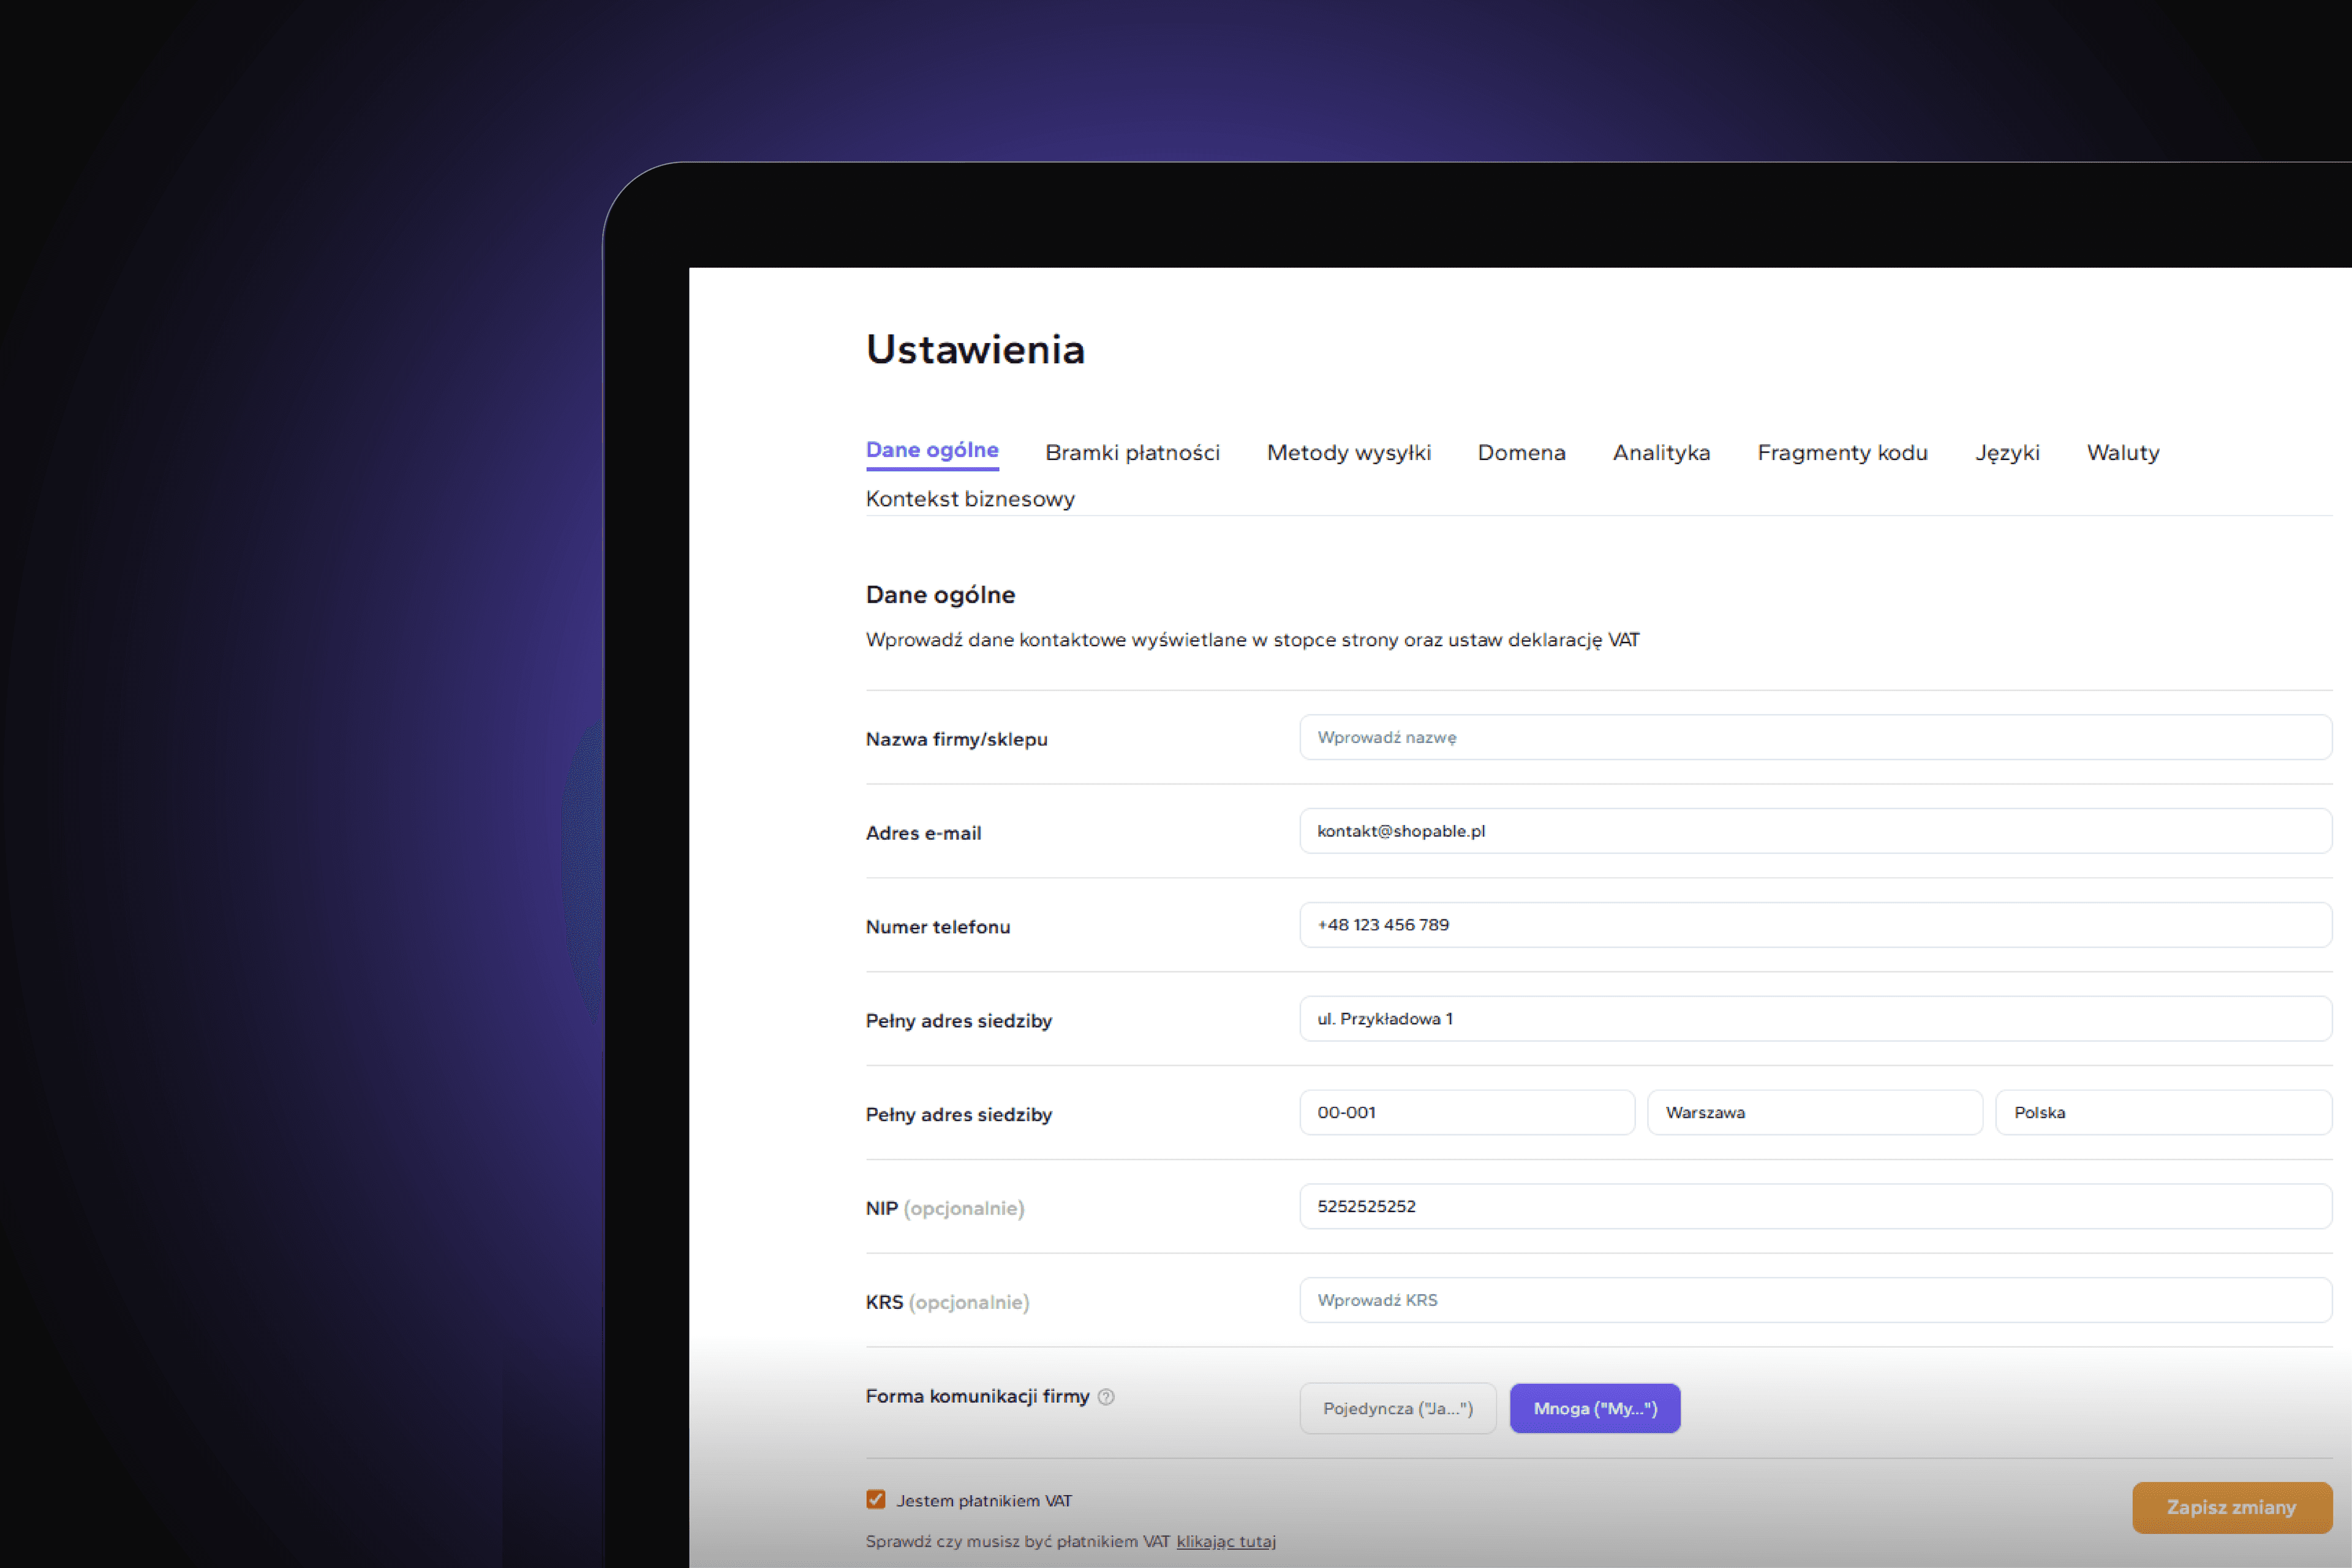Select Pojedyncza ("Ja...") communication form
The height and width of the screenshot is (1568, 2352).
pyautogui.click(x=1398, y=1409)
